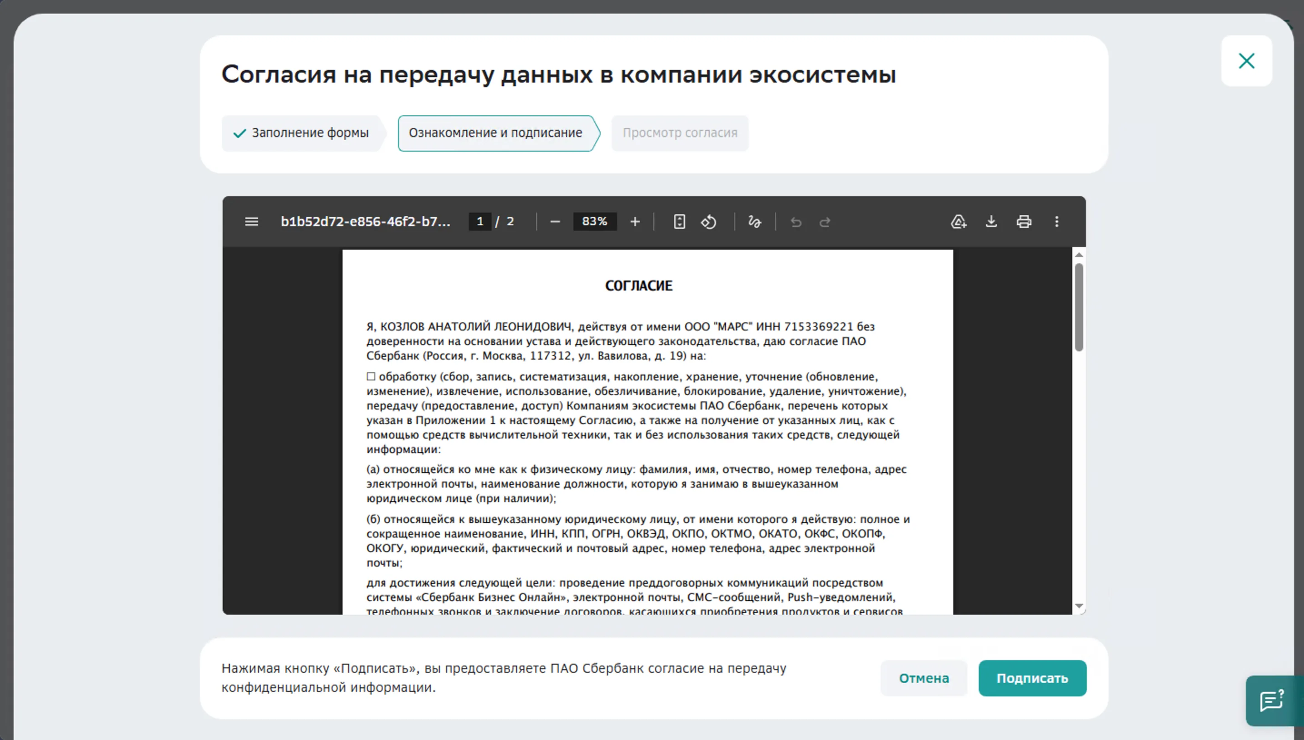Click the redo arrow in PDF toolbar
The height and width of the screenshot is (740, 1304).
coord(825,222)
